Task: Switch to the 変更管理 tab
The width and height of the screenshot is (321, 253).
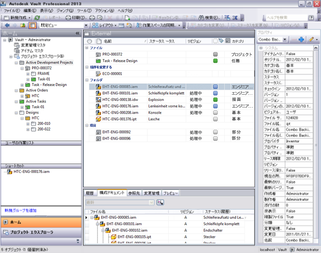Action: 152,193
